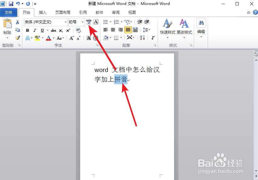Open Word Help question mark
The image size is (258, 180).
point(255,12)
